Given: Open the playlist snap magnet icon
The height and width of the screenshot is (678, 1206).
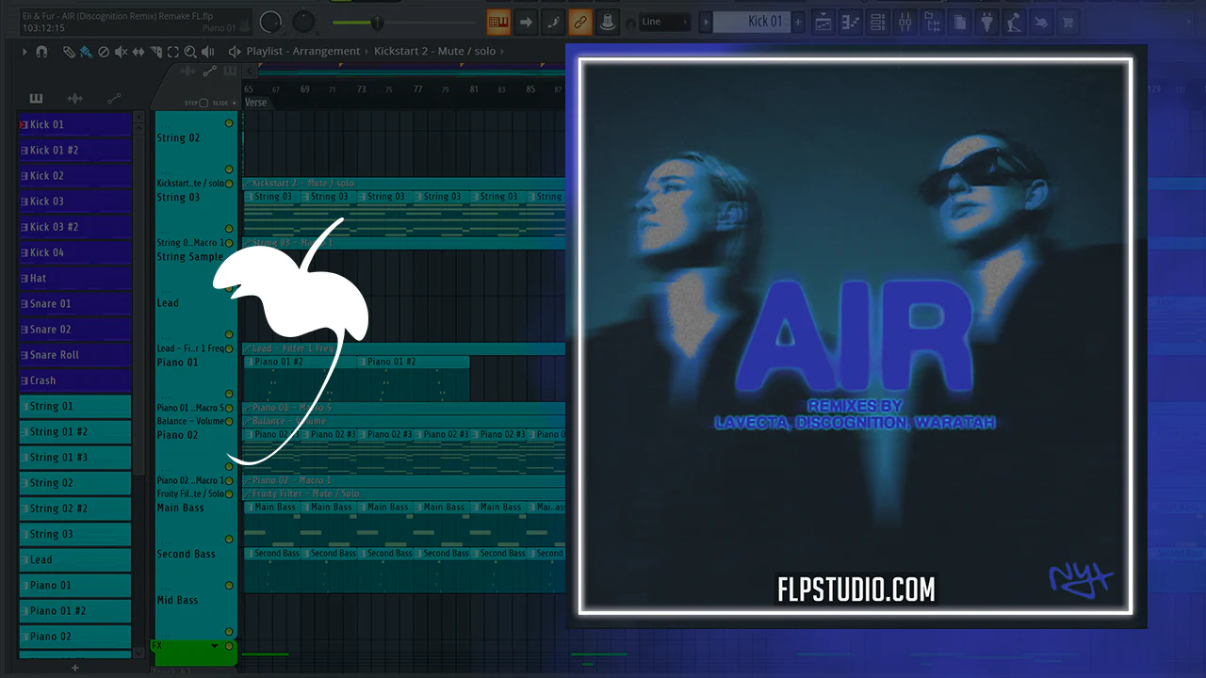Looking at the screenshot, I should point(41,52).
